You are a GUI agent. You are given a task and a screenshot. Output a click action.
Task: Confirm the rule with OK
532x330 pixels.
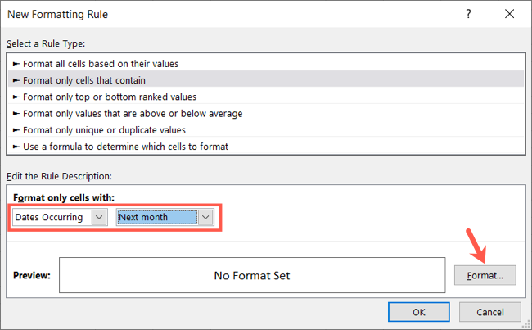[418, 312]
